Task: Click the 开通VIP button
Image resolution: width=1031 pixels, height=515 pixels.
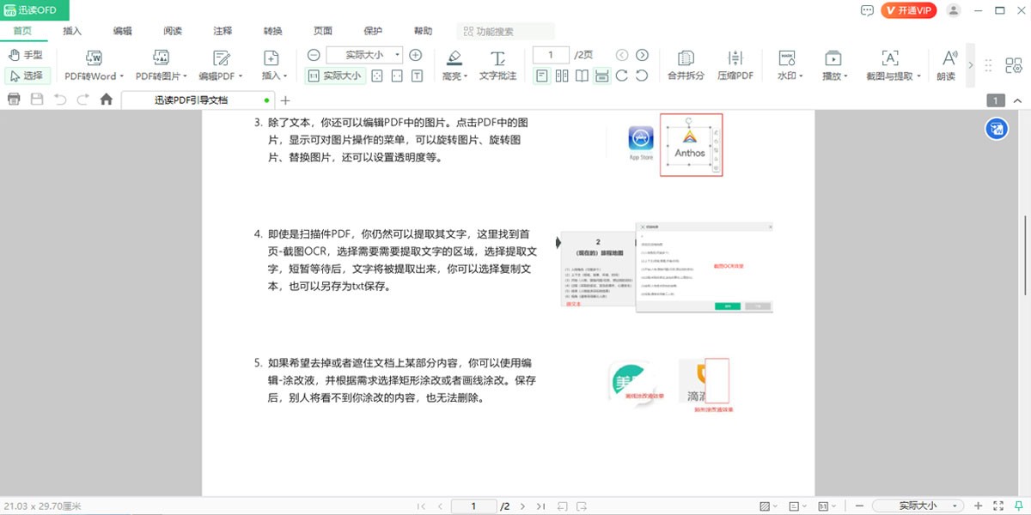Action: [x=908, y=10]
